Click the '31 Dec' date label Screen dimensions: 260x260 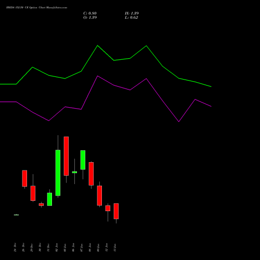48,247
